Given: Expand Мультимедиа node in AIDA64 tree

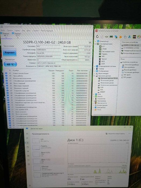Looking at the screenshot, I should tap(94, 74).
